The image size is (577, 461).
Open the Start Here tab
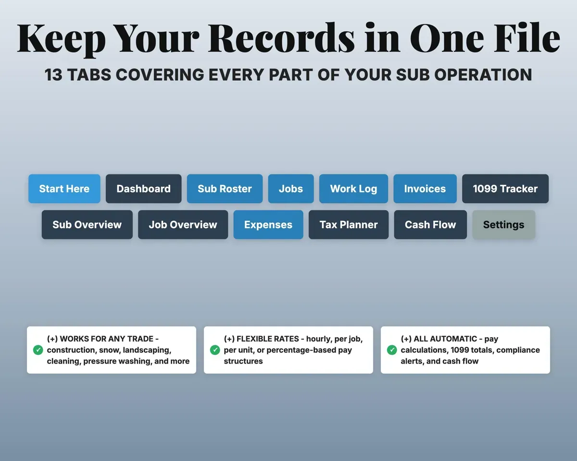64,189
